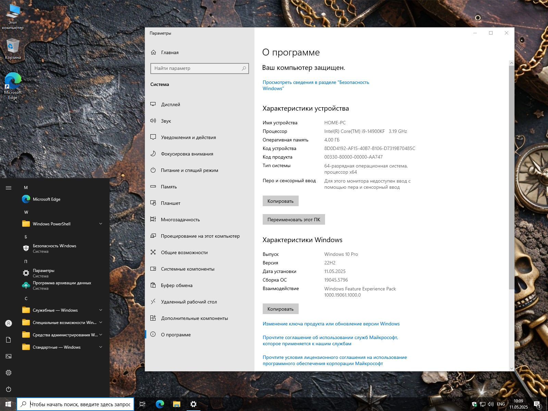Click the Windows Start button
This screenshot has height=411, width=548.
click(8, 404)
